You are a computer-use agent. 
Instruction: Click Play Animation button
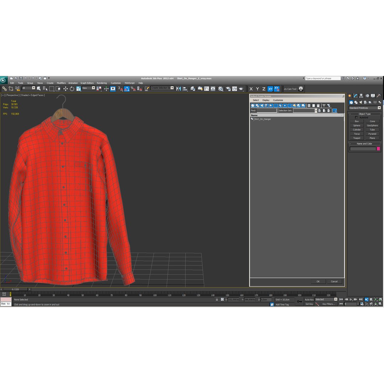(351, 299)
